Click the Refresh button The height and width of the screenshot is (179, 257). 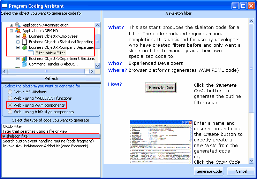[x=51, y=78]
